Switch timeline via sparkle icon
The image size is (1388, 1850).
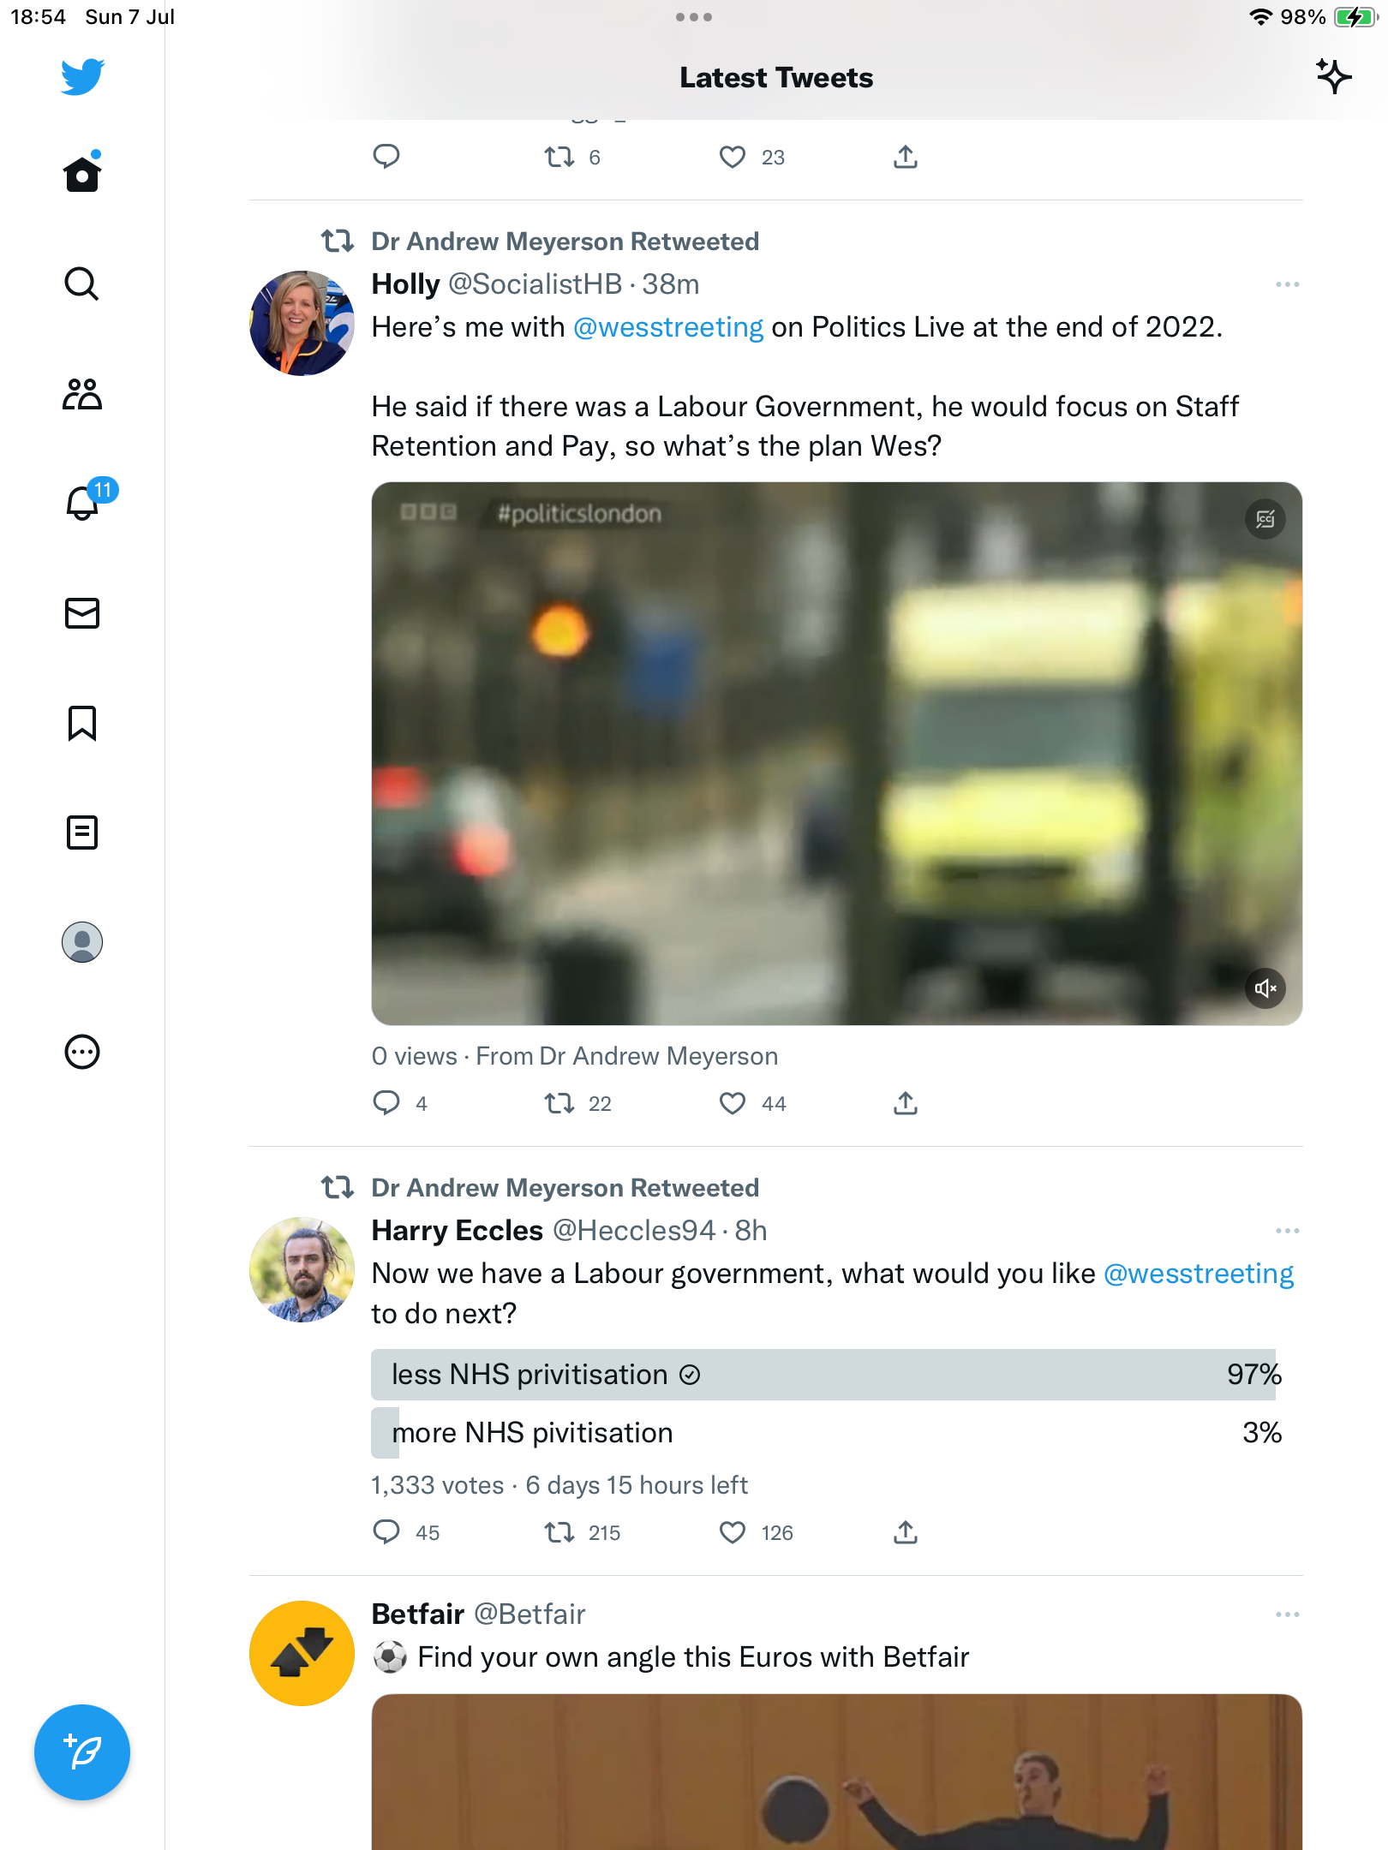point(1333,77)
